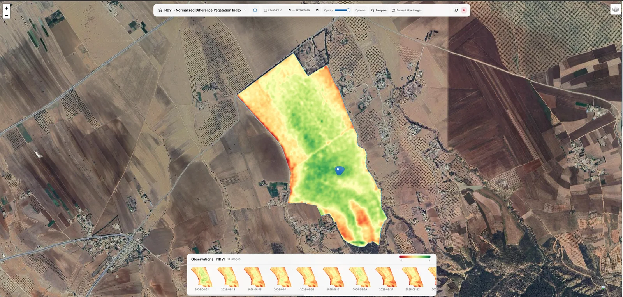Viewport: 623px width, 297px height.
Task: Close the NDVI toolbar
Action: (x=464, y=10)
